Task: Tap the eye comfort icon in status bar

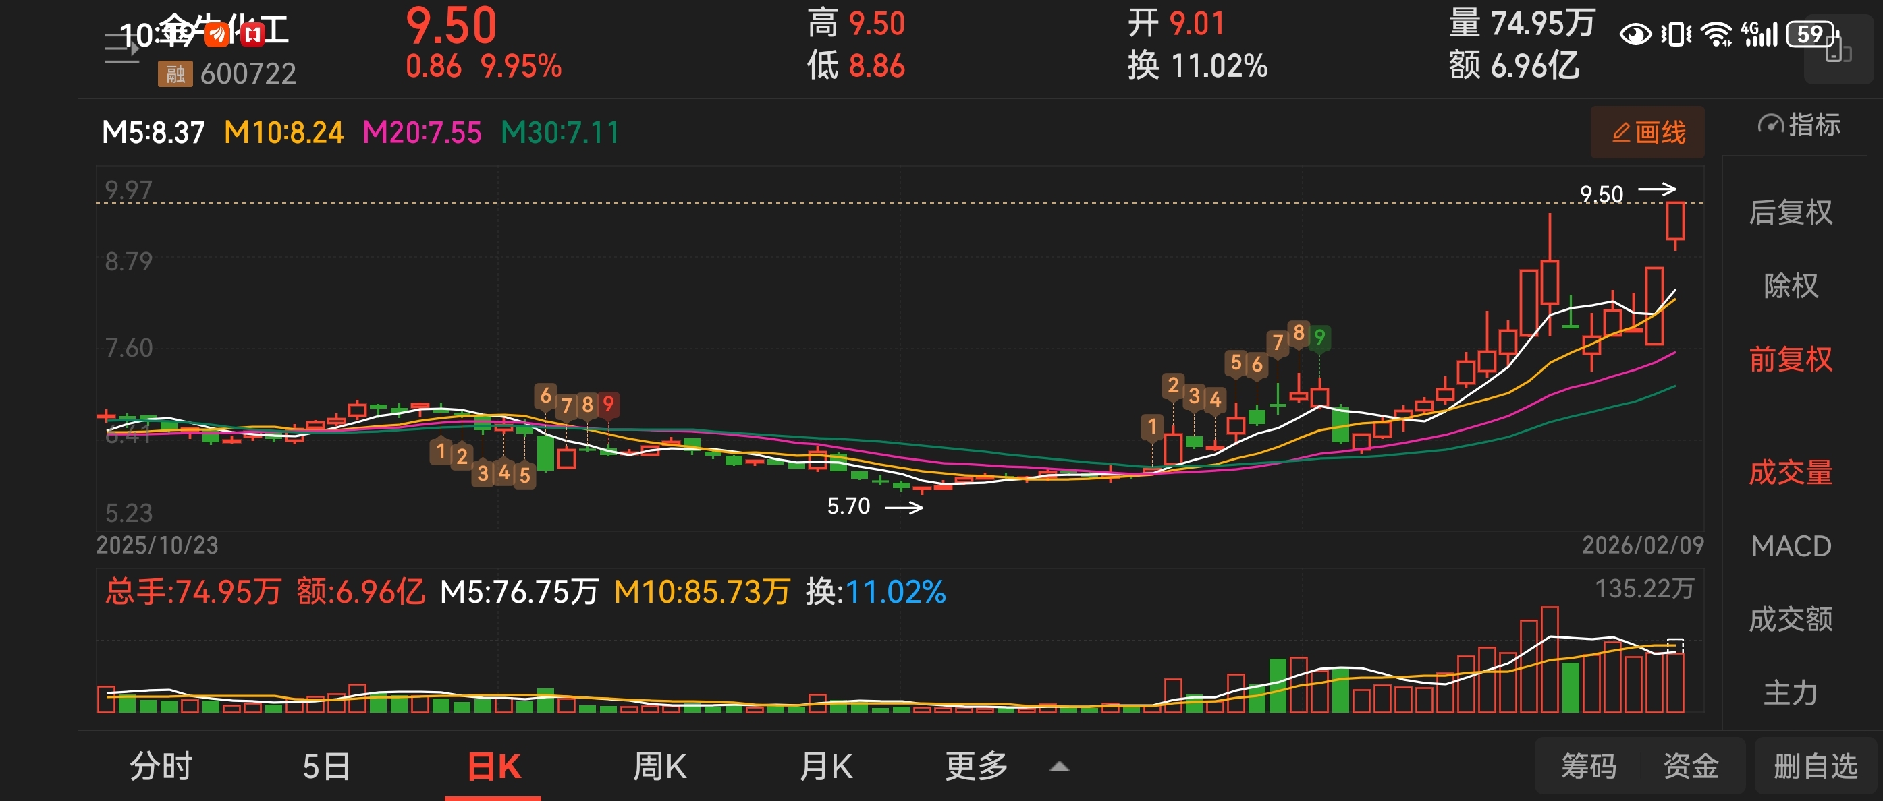Action: coord(1635,34)
